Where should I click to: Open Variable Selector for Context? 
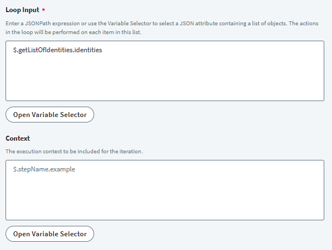coord(50,234)
